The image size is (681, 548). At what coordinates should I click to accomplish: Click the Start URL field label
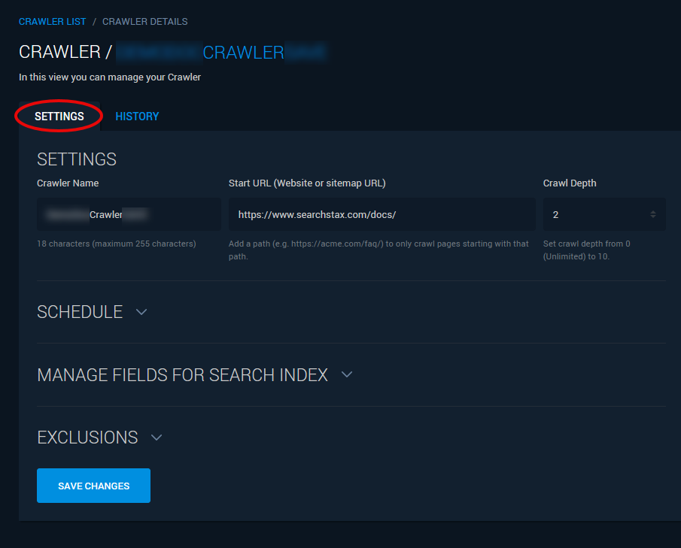click(x=307, y=183)
